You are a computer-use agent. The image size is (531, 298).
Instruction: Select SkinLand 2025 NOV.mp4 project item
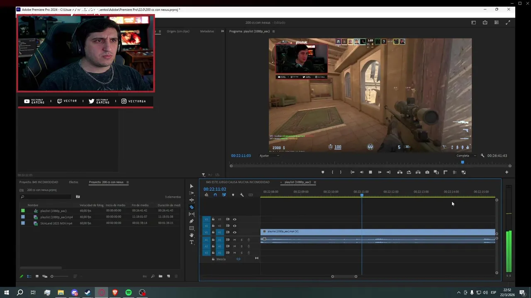click(56, 223)
